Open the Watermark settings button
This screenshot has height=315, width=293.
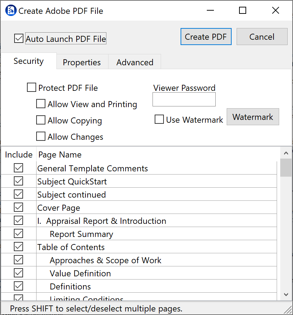[x=253, y=117]
